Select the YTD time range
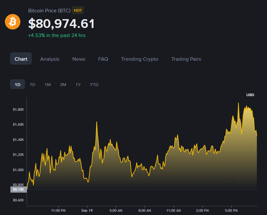267x215 pixels. 94,85
